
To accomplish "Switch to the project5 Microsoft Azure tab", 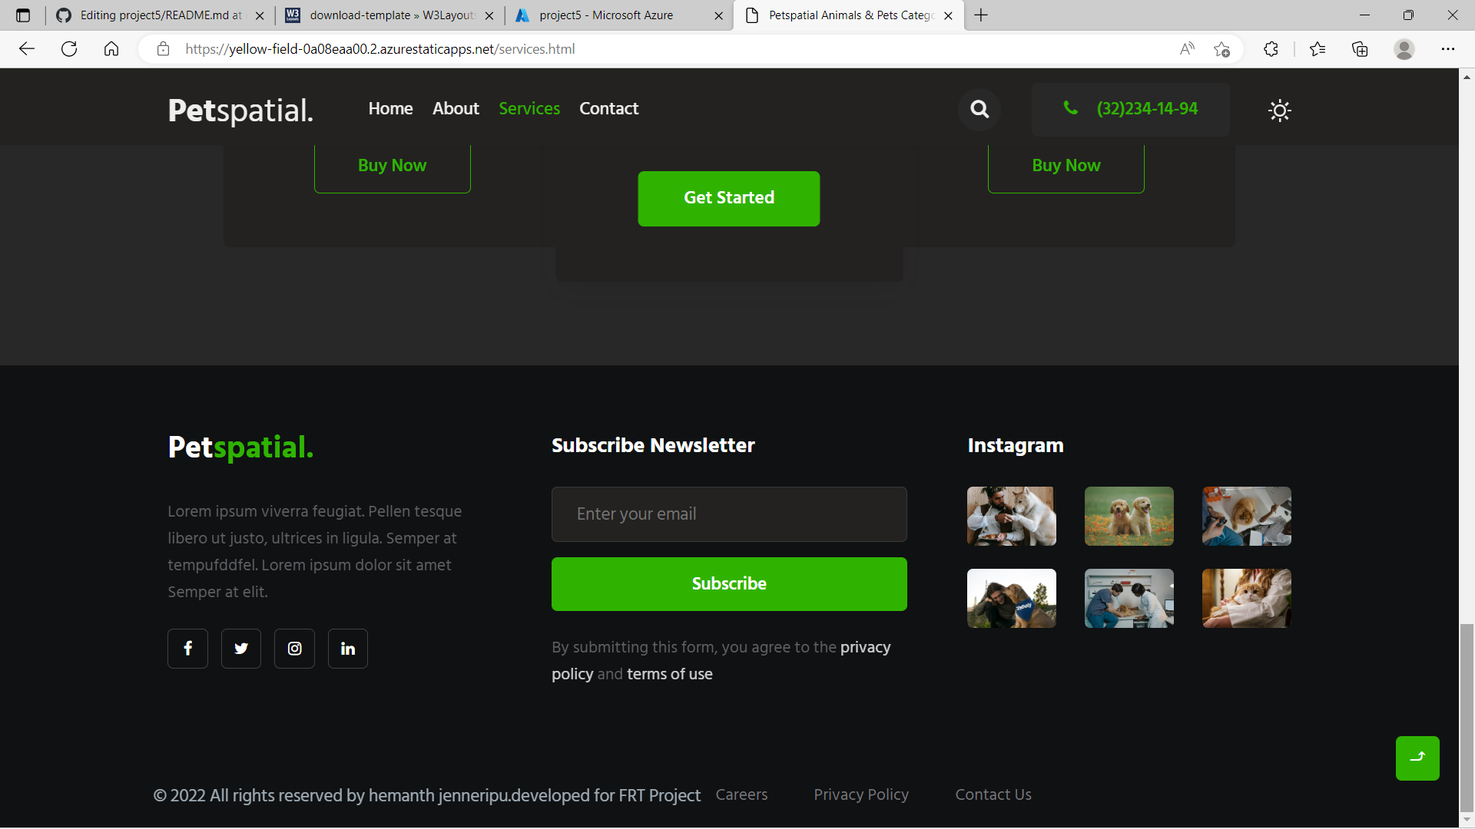I will [607, 15].
